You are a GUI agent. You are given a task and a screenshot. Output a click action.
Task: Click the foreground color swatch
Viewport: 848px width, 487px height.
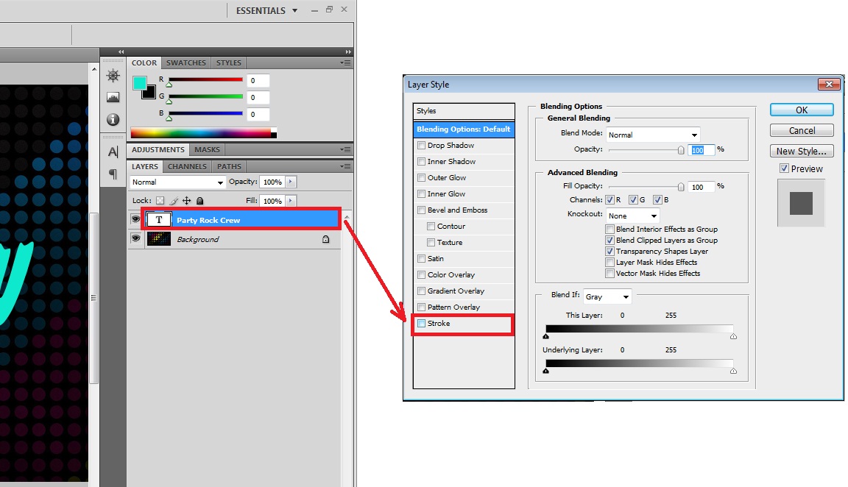pos(140,82)
